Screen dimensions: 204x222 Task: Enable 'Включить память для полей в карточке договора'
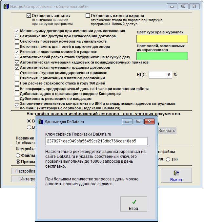click(x=17, y=46)
